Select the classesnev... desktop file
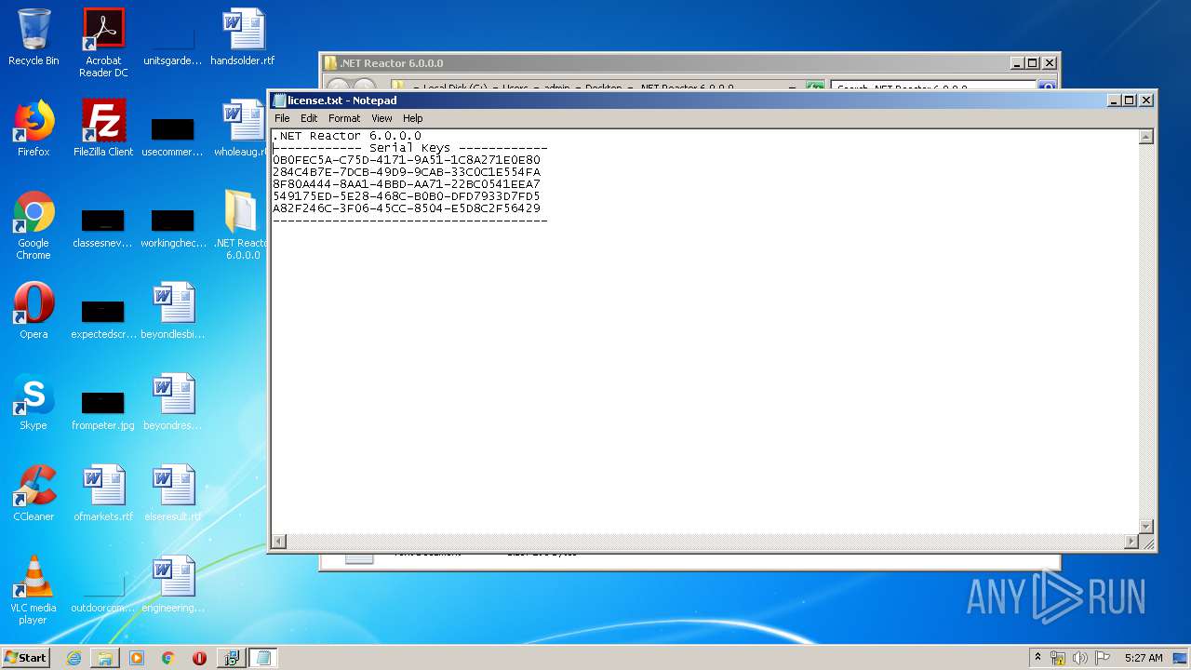 point(102,228)
